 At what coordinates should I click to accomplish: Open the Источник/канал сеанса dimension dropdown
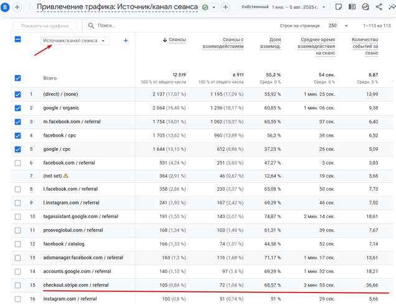[75, 40]
